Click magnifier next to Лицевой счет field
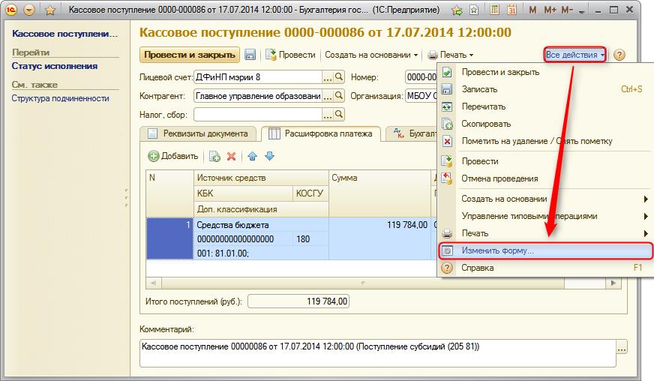Screen dimensions: 654x381 tap(339, 76)
